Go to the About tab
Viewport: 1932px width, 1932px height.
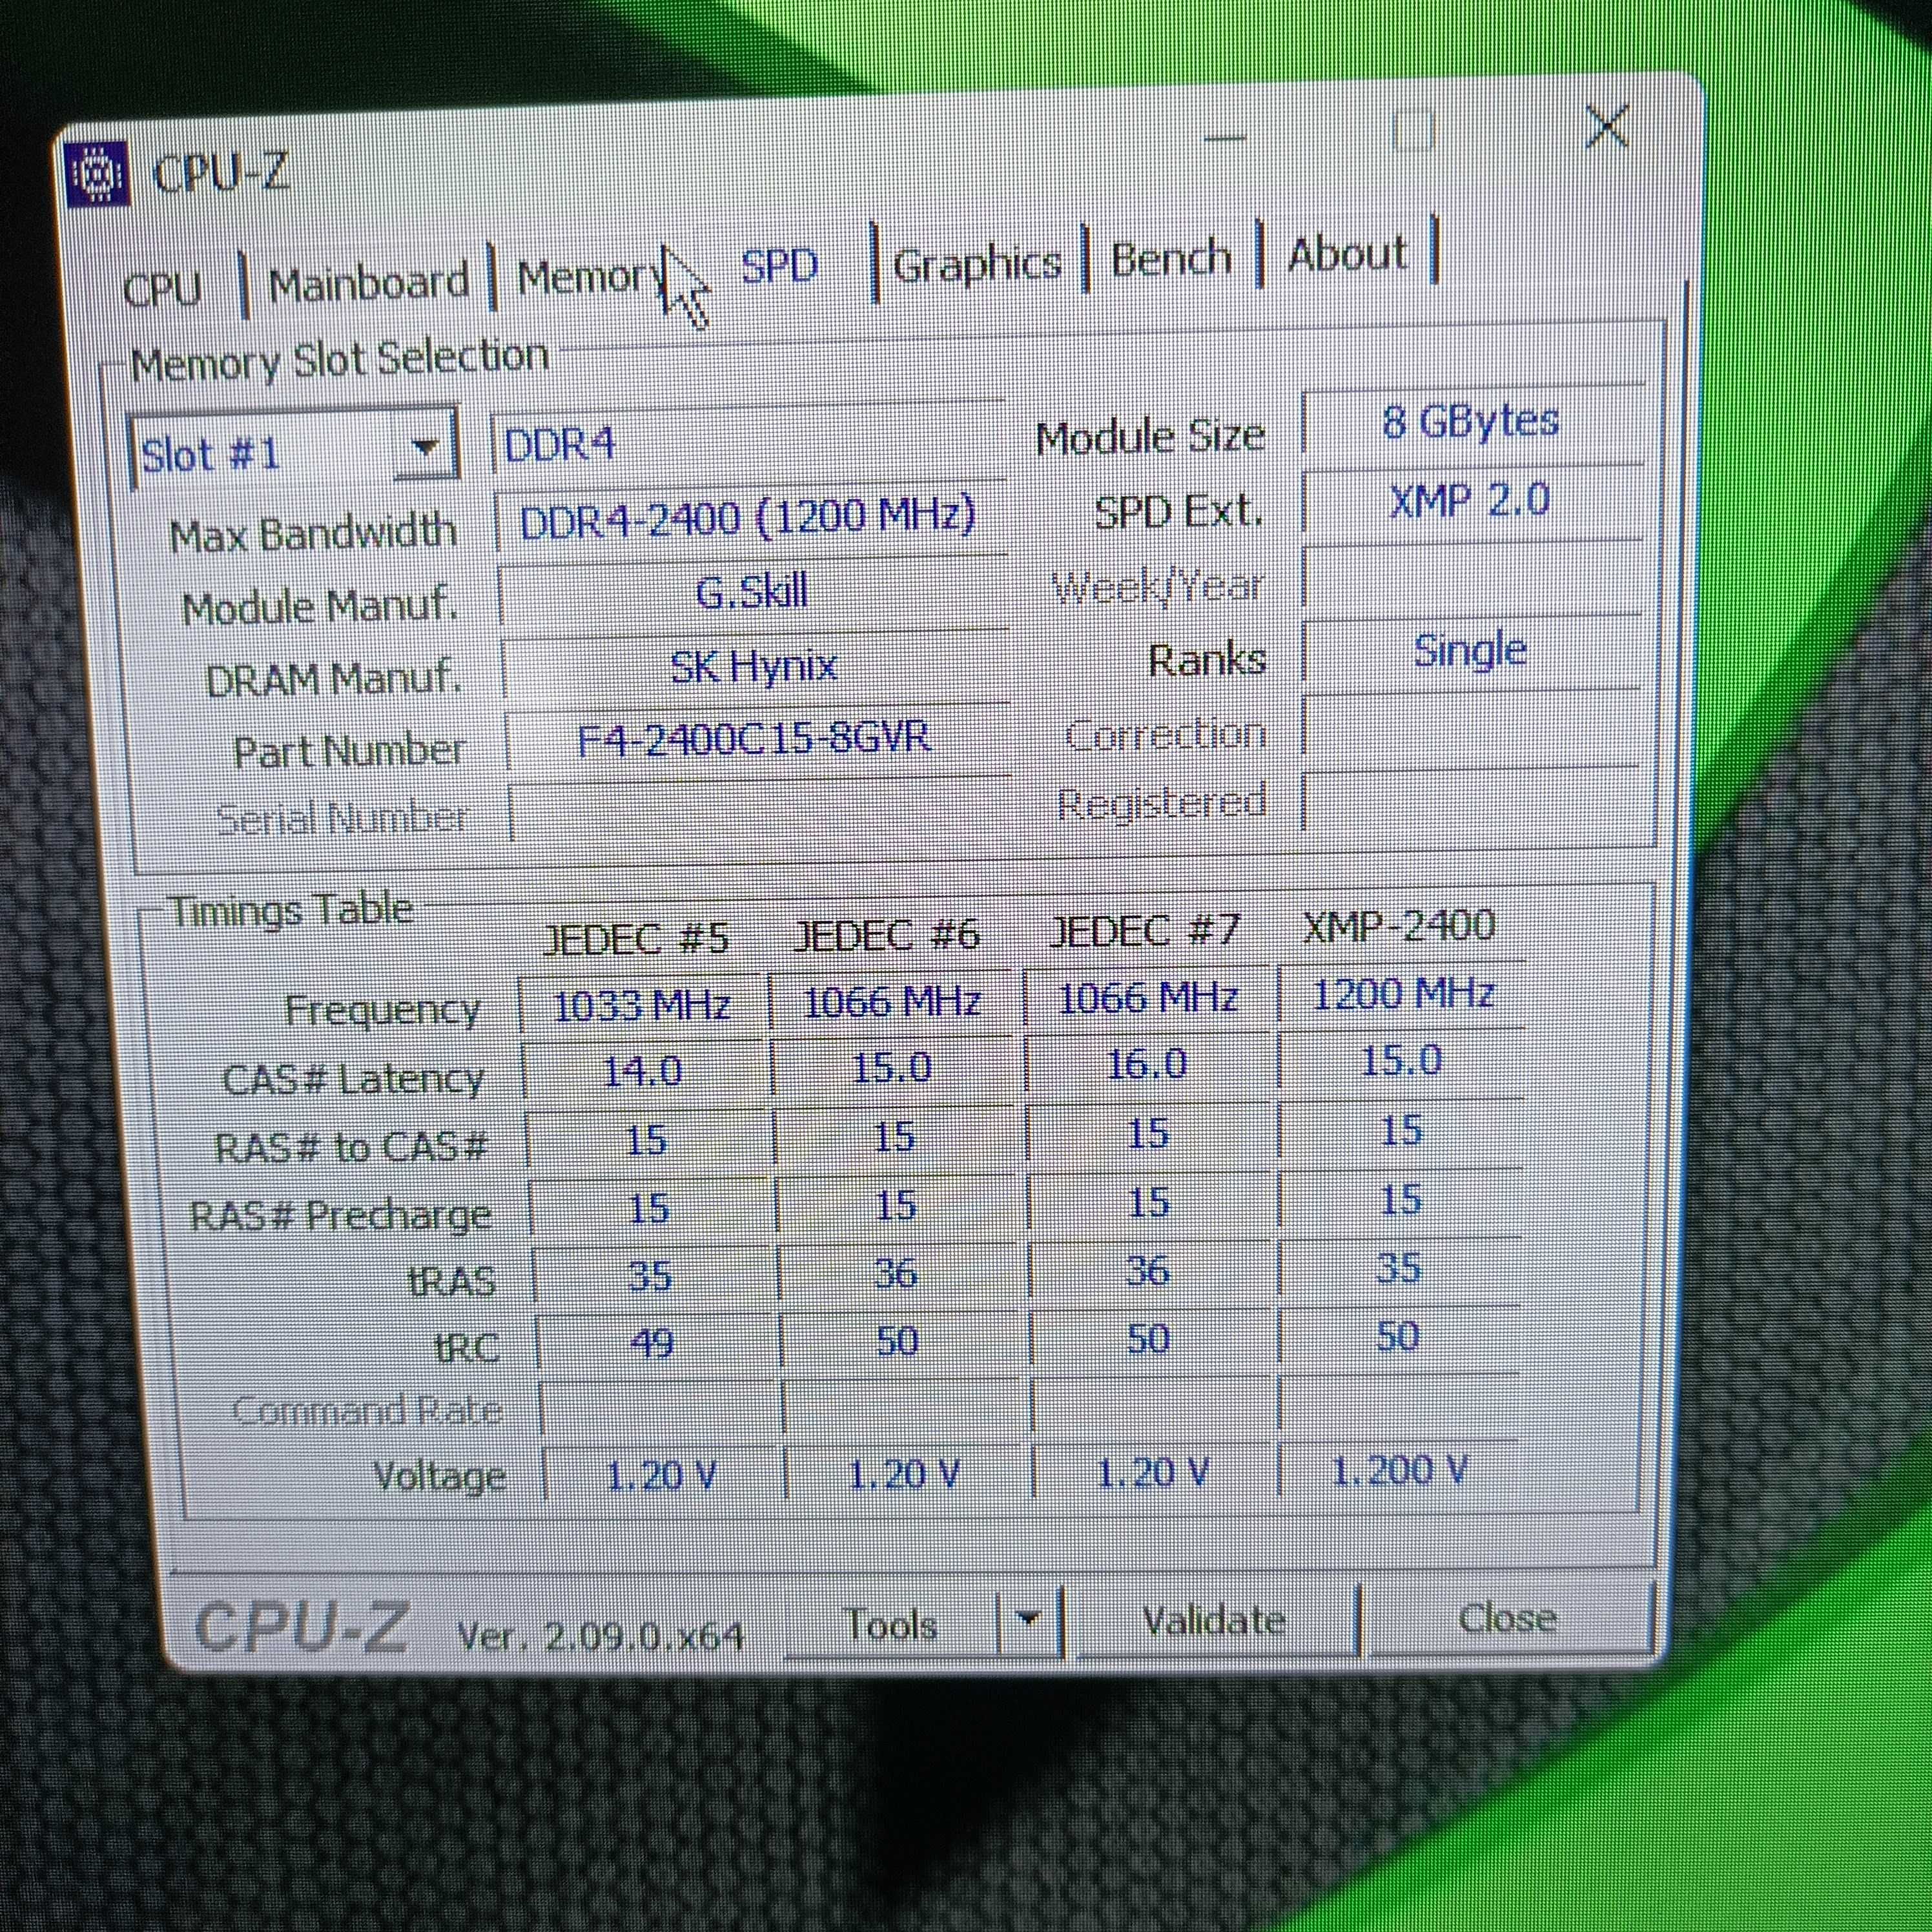1347,254
